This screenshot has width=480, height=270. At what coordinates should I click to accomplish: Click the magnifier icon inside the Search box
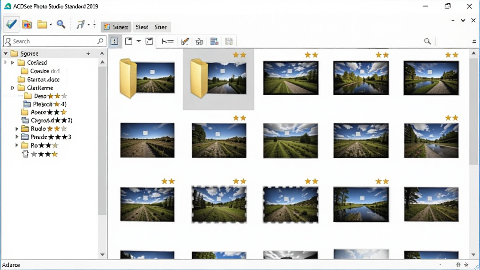pyautogui.click(x=100, y=41)
